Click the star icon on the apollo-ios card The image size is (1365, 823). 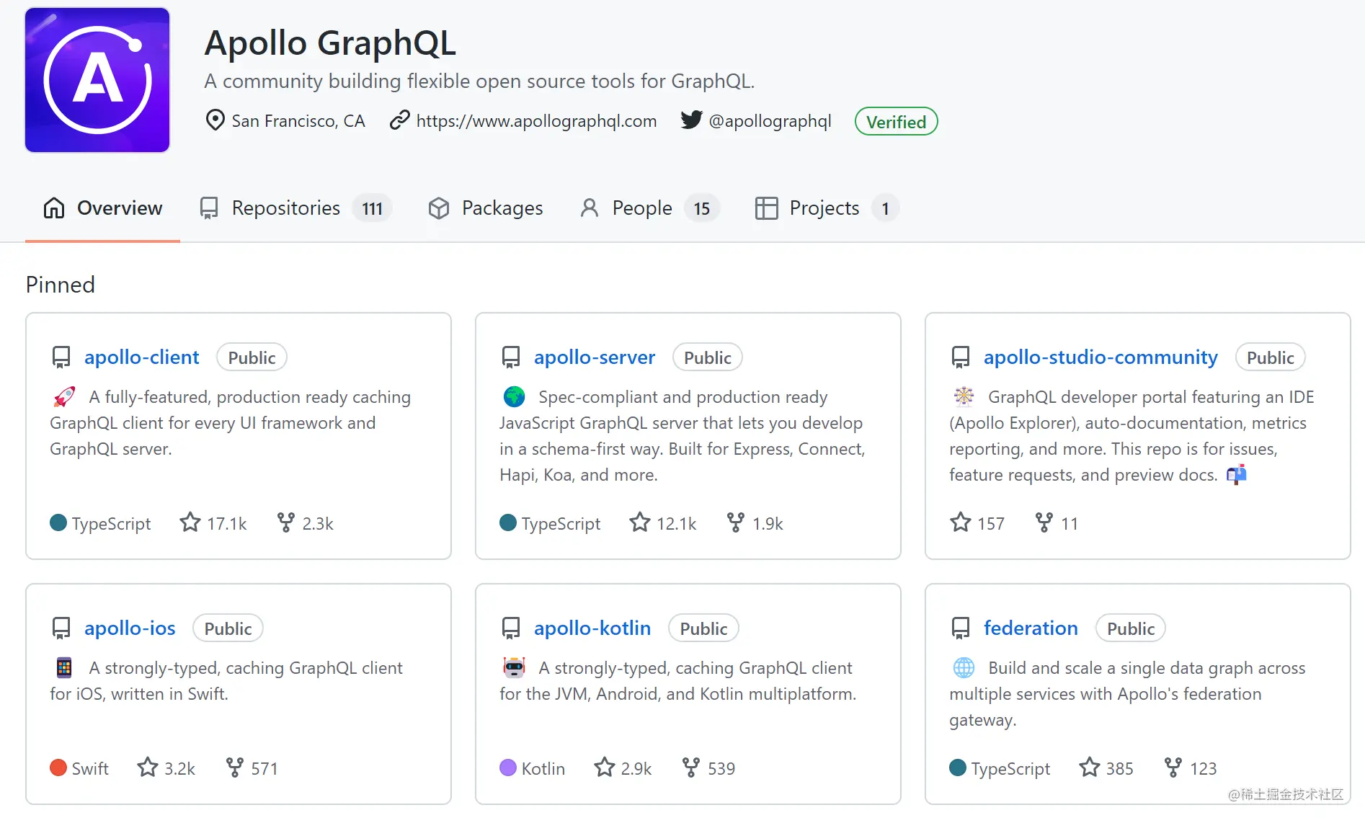[x=148, y=767]
